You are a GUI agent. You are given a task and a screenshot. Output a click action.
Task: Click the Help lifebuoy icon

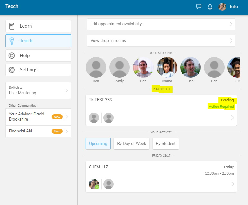tap(12, 56)
